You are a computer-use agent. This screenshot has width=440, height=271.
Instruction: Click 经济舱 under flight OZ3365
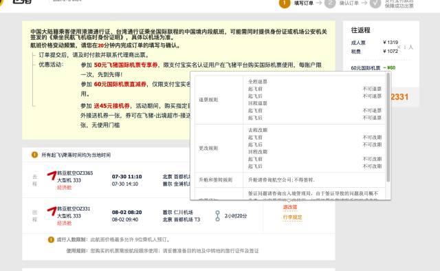pos(64,188)
